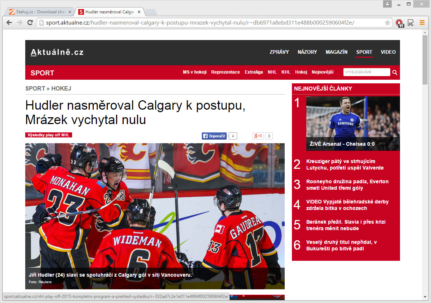Open the KHL submenu link
Viewport: 431px width, 303px height.
[x=286, y=72]
